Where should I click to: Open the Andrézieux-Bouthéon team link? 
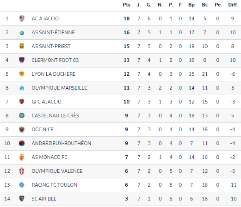coord(61,143)
